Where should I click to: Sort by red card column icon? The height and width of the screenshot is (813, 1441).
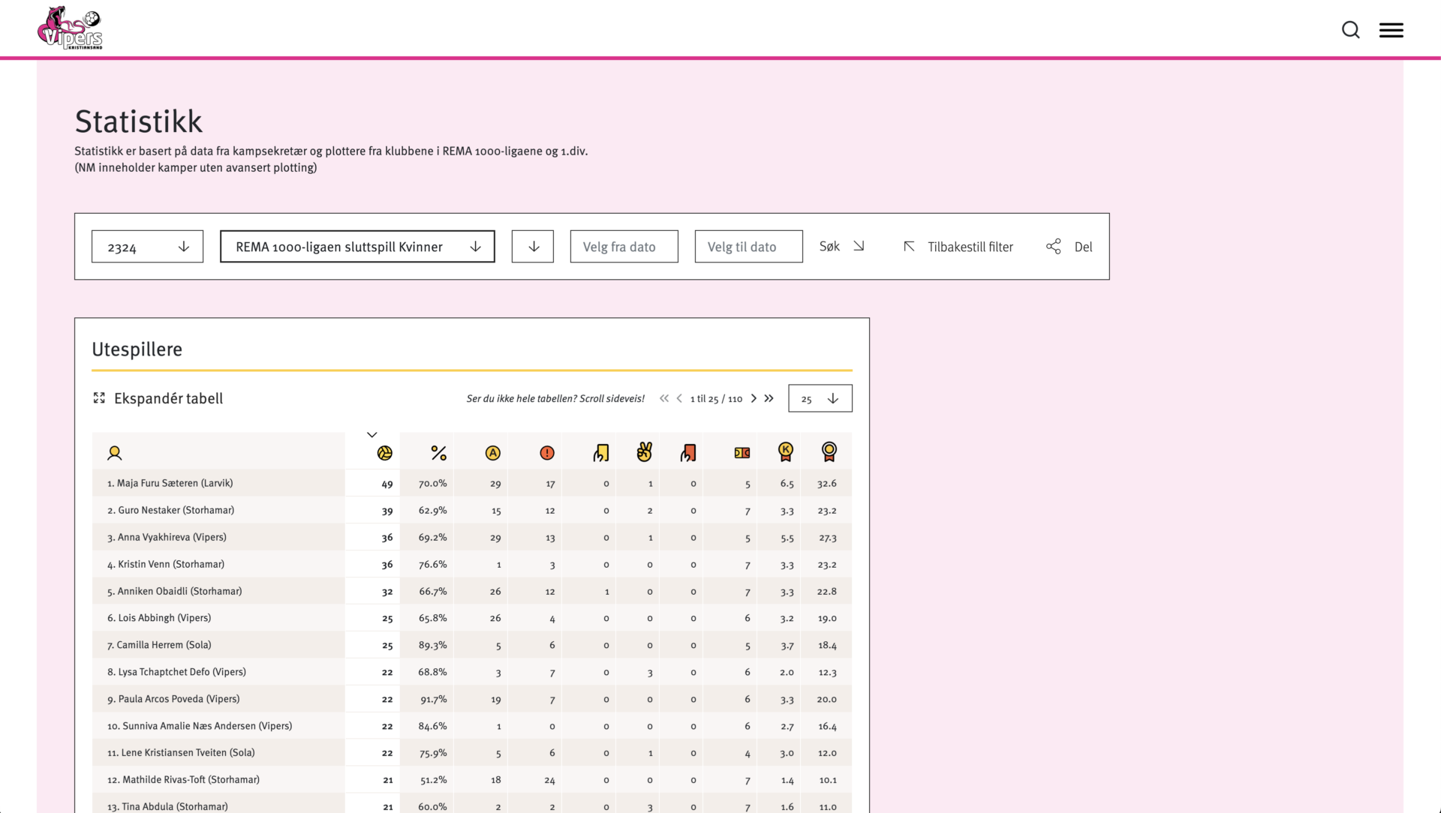click(x=688, y=453)
